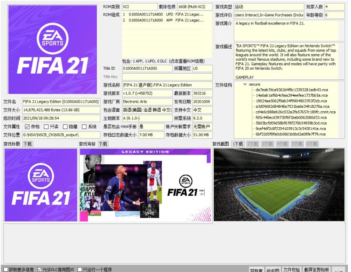
Task: Enable the 系统 file attribute checkbox
Action: point(84,127)
